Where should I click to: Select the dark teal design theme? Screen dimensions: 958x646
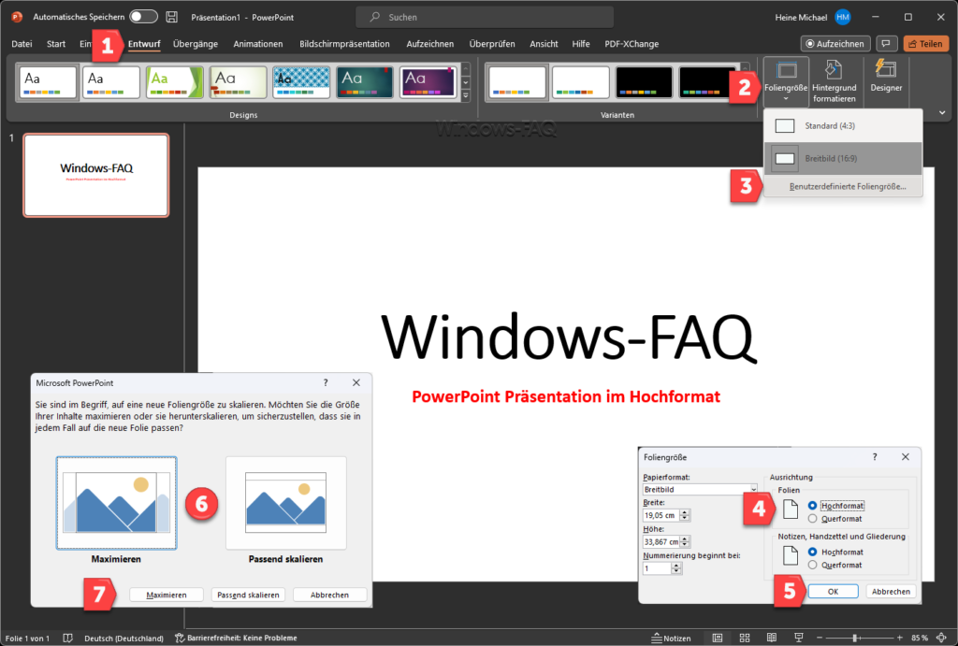(x=365, y=82)
